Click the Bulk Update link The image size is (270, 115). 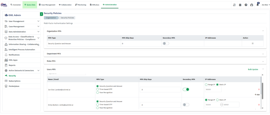click(253, 69)
